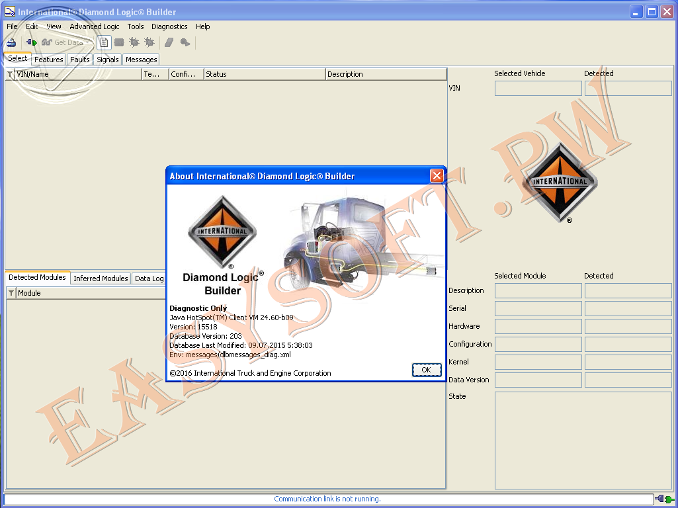Switch to the Faults tab

tap(80, 60)
